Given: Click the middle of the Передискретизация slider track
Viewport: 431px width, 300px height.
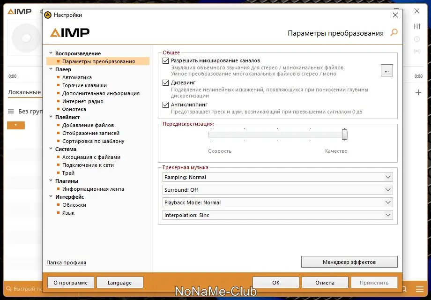Looking at the screenshot, I should 278,135.
